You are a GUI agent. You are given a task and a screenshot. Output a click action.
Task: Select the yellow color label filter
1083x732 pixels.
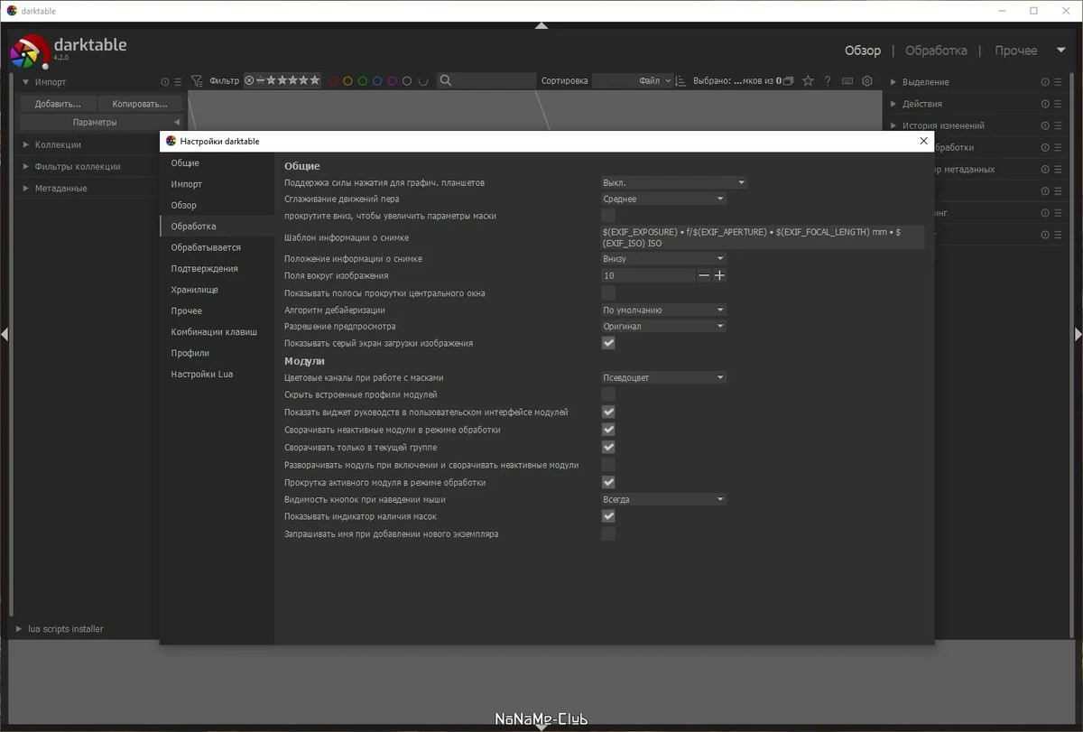pos(347,81)
